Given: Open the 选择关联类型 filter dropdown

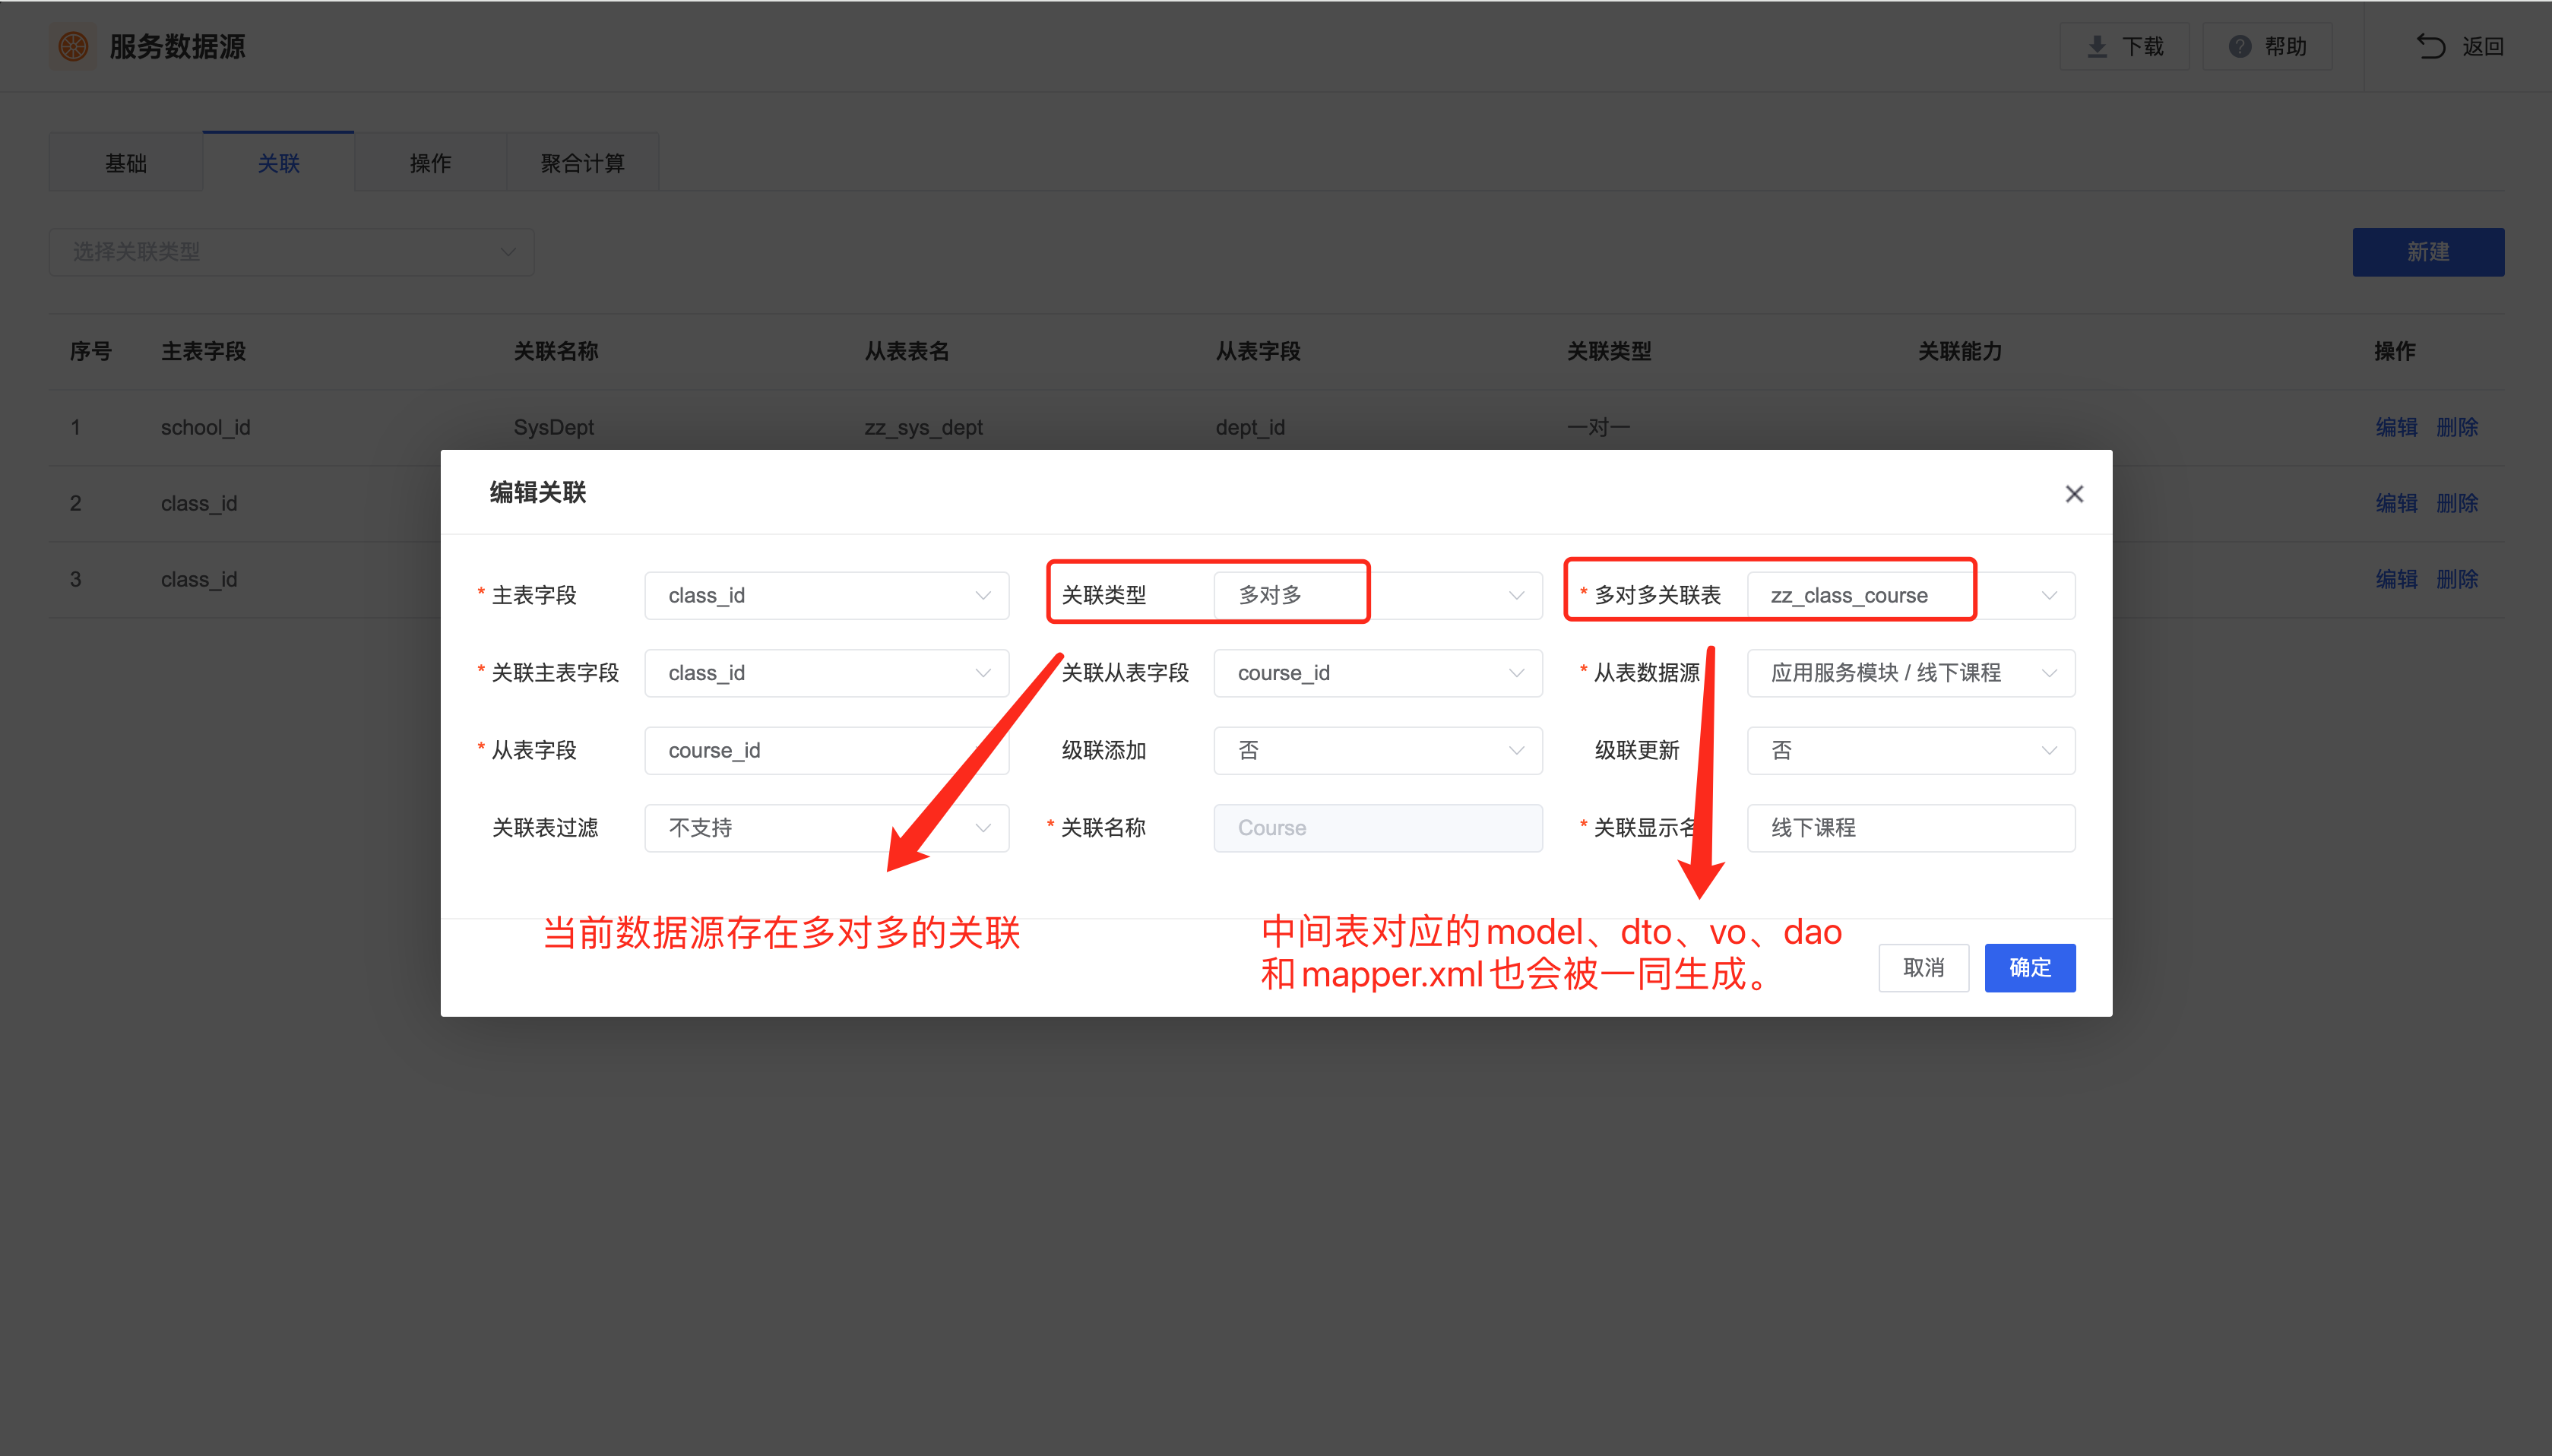Looking at the screenshot, I should [x=292, y=252].
